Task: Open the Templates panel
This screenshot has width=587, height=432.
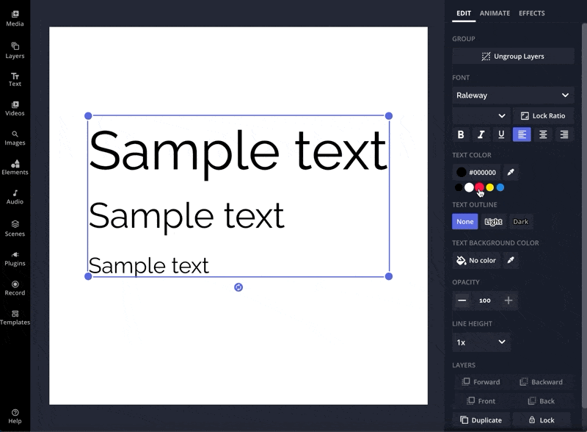Action: (x=15, y=317)
